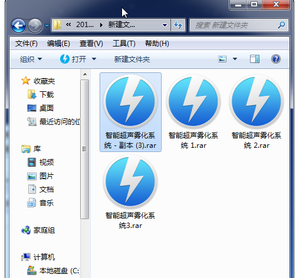Open the 组织 dropdown menu
Screen dimensions: 296x278
[x=31, y=59]
